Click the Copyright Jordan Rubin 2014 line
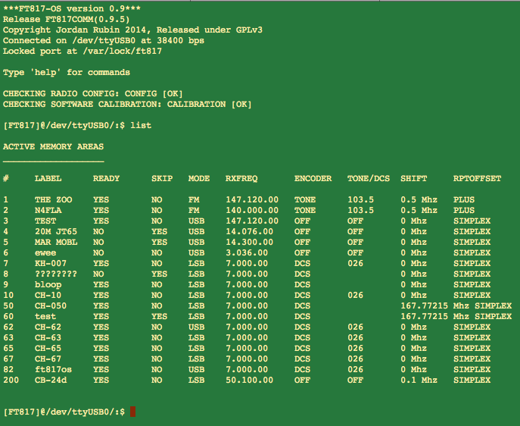 [x=132, y=30]
